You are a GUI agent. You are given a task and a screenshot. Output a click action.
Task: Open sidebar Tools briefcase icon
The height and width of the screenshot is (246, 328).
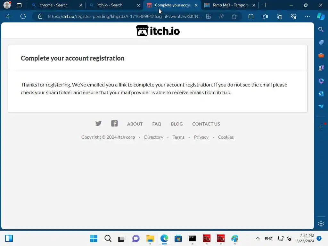(321, 55)
